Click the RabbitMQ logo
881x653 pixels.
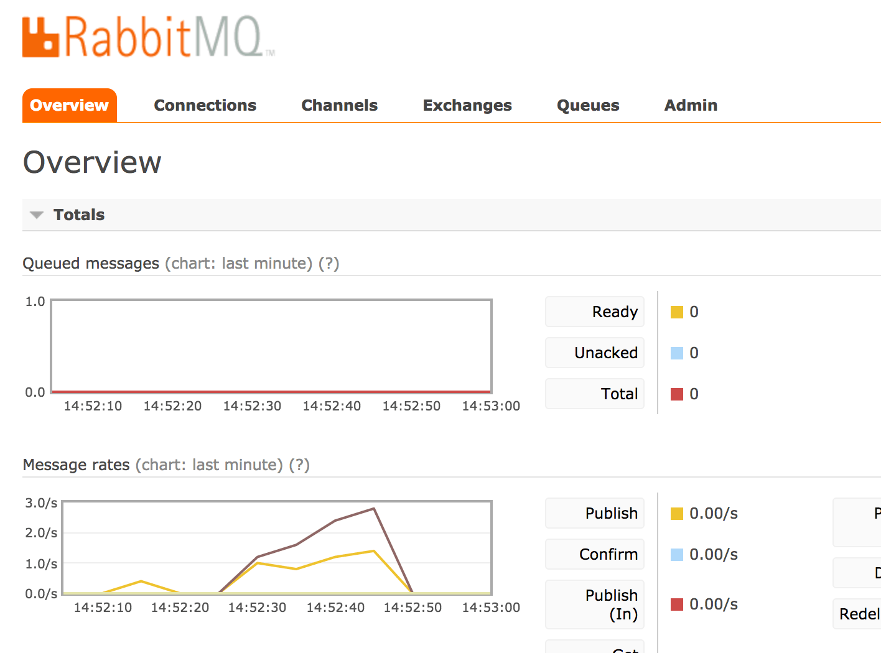[148, 37]
